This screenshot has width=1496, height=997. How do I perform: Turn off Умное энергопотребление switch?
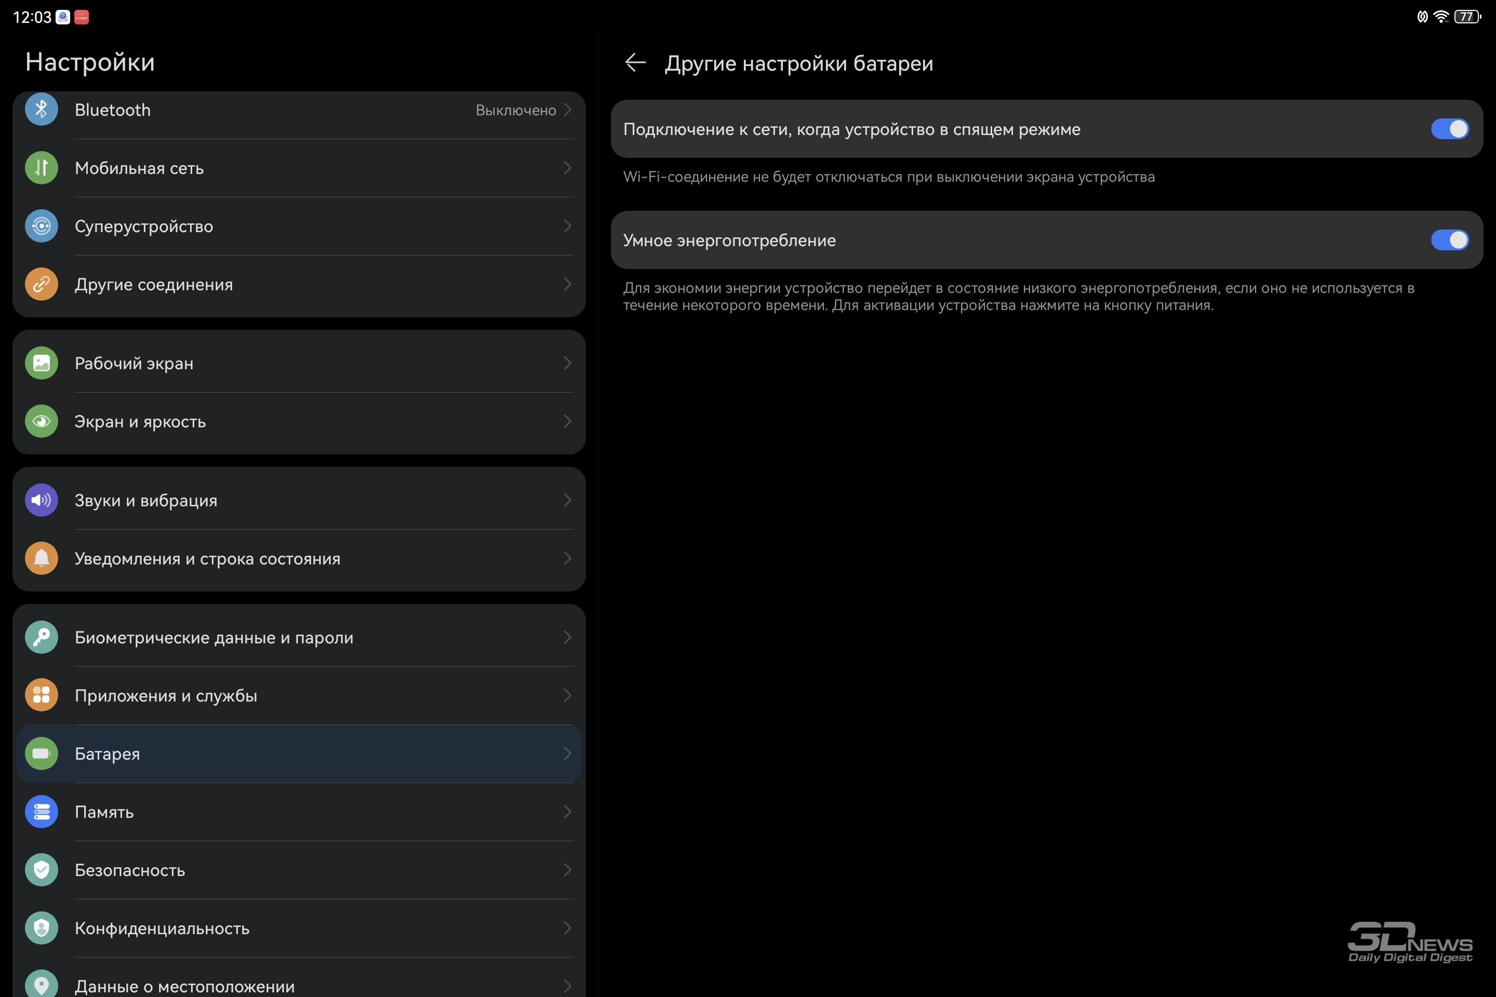[1450, 240]
